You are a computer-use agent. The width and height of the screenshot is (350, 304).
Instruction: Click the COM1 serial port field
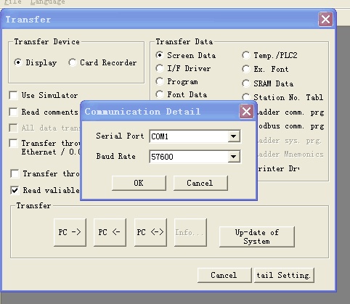[x=189, y=136]
